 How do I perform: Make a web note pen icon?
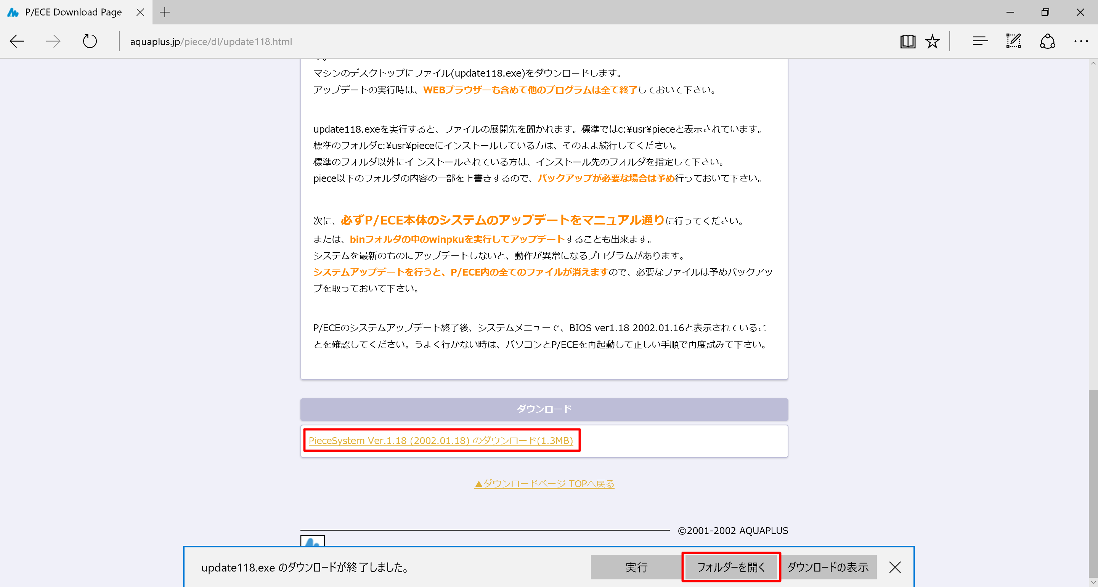click(1014, 41)
